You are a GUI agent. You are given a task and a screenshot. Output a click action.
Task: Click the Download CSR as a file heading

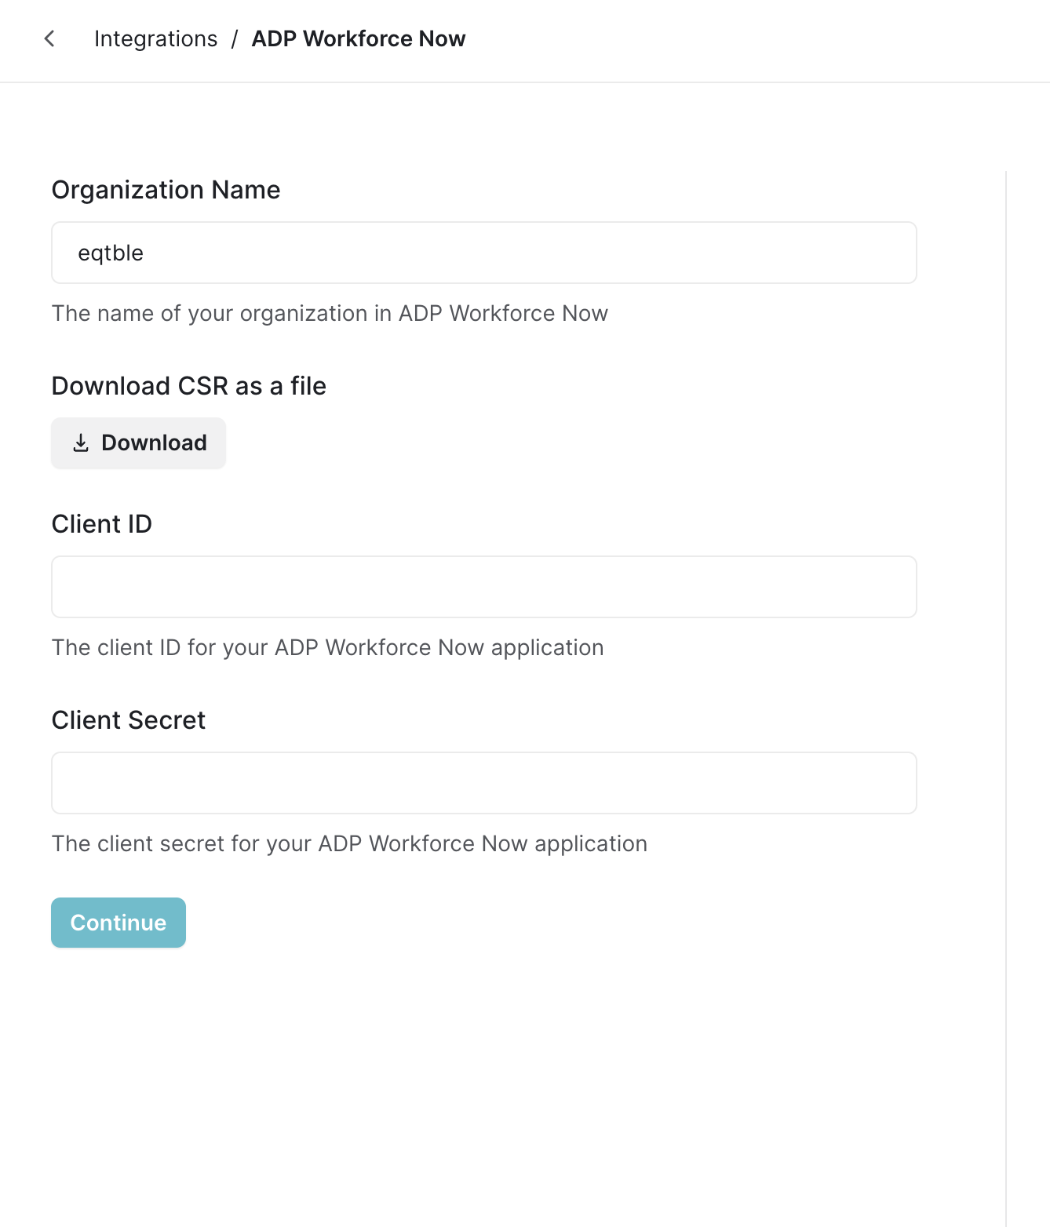coord(188,385)
